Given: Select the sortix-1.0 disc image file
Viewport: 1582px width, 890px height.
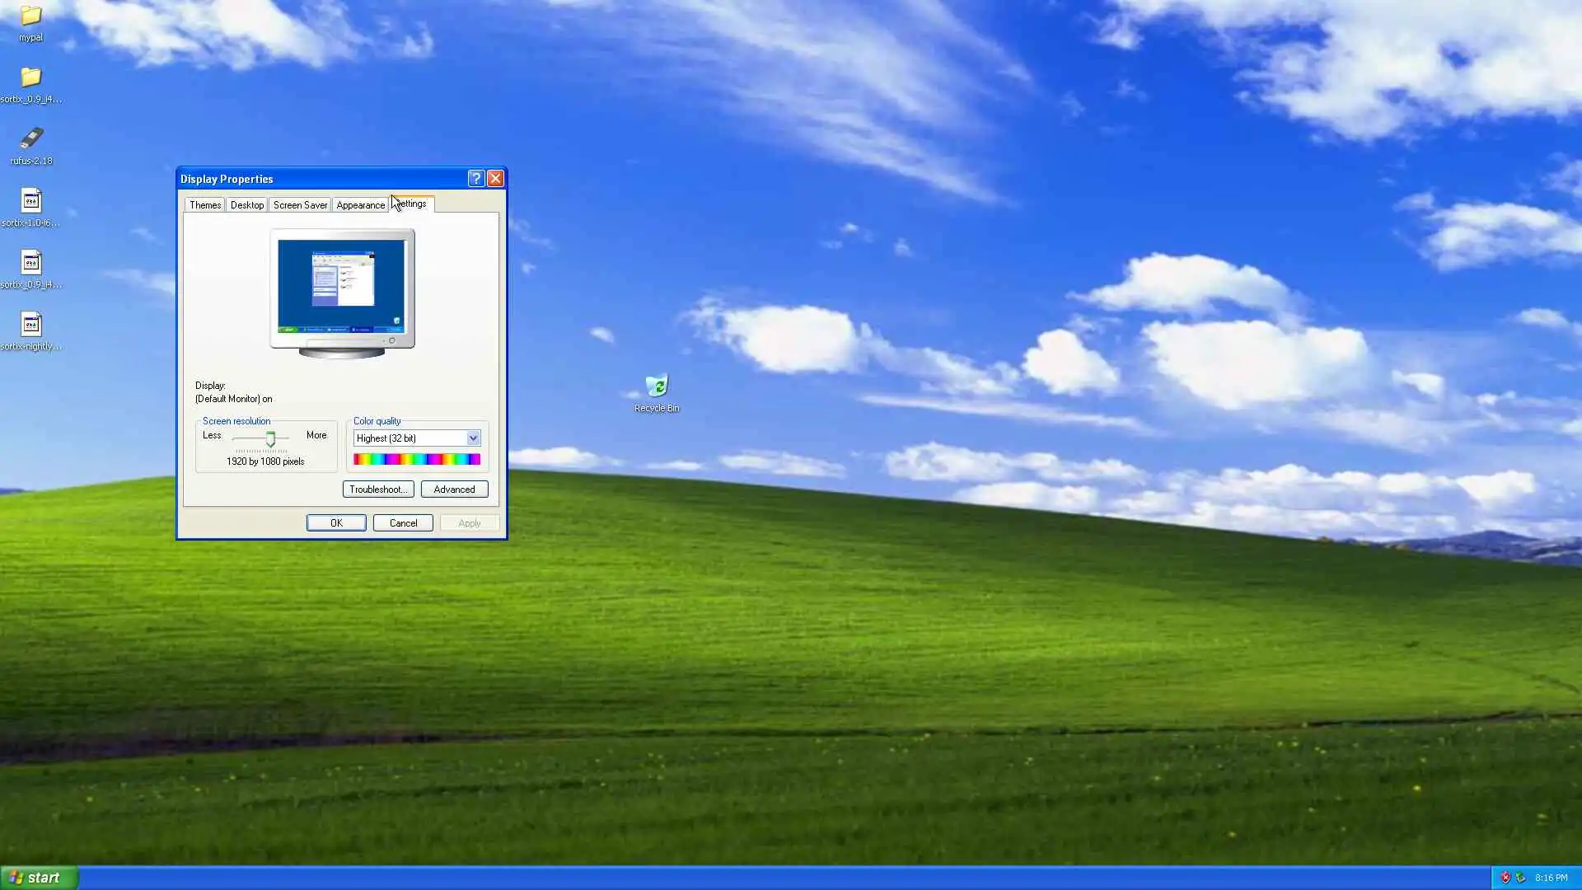Looking at the screenshot, I should 30,203.
